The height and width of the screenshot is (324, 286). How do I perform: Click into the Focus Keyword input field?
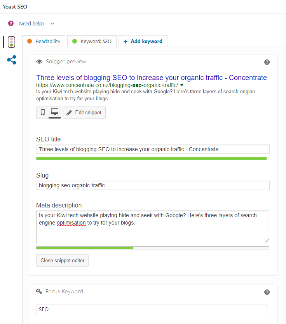click(152, 309)
